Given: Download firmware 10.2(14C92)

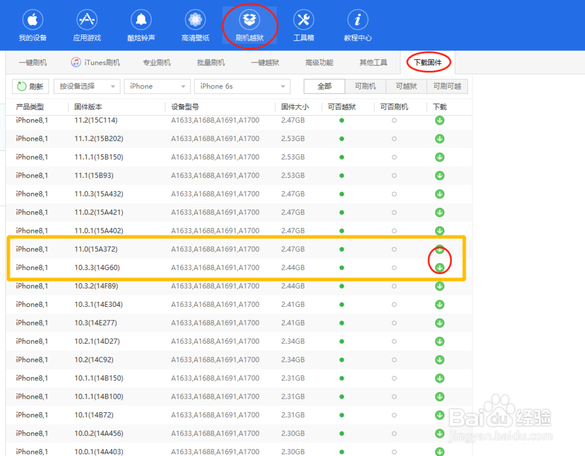Looking at the screenshot, I should (440, 360).
